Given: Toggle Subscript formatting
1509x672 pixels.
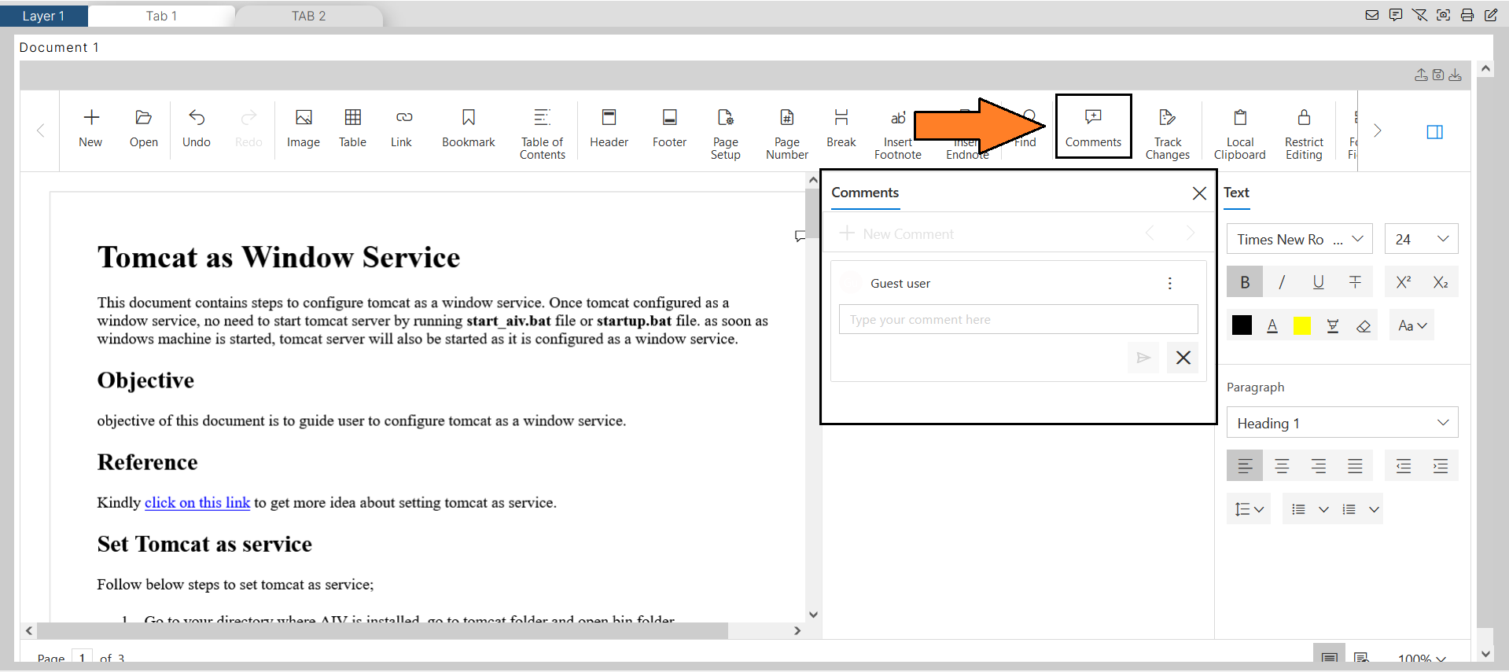Looking at the screenshot, I should tap(1441, 282).
